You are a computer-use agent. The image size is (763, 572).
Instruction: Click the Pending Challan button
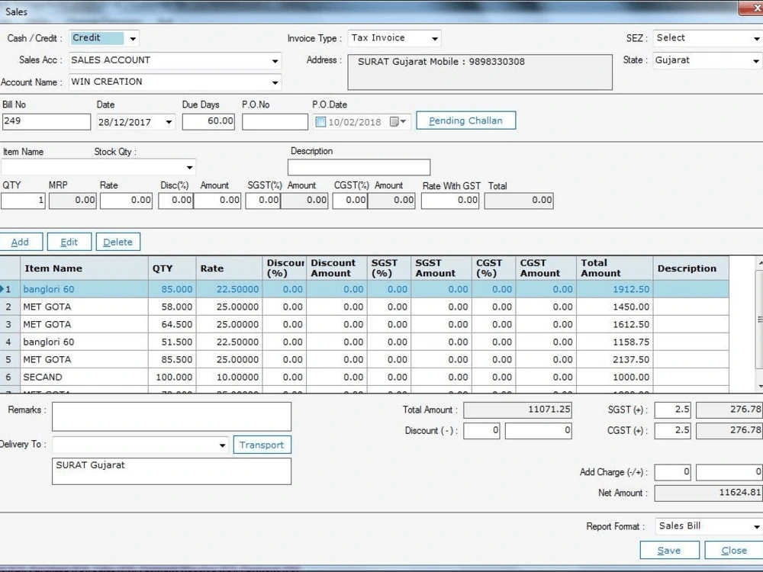click(x=465, y=121)
